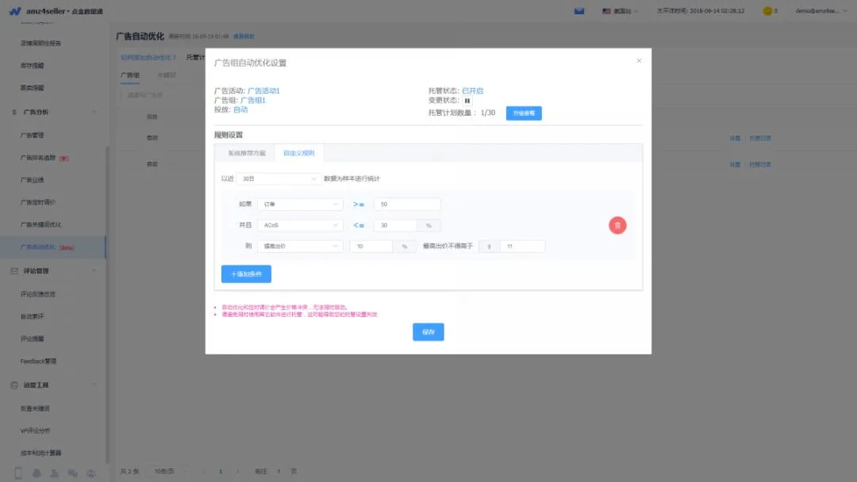This screenshot has height=482, width=857.
Task: Open the ACoS condition dropdown
Action: [x=300, y=225]
